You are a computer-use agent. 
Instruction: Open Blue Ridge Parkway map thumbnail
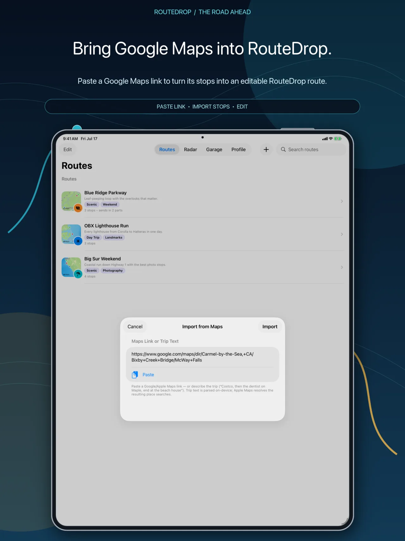[x=71, y=201]
